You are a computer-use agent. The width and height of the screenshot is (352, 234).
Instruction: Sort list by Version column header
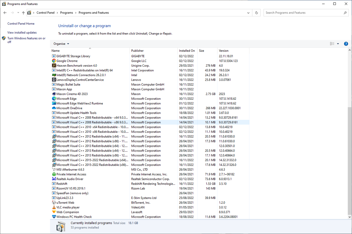coord(233,51)
